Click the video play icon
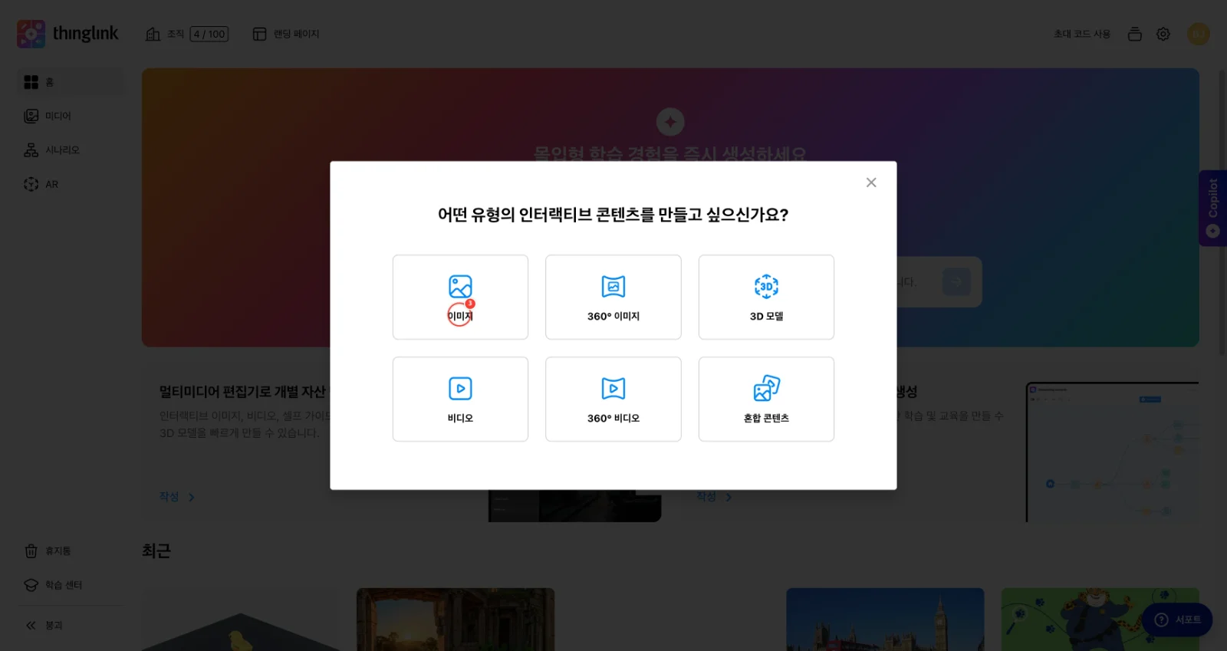Image resolution: width=1227 pixels, height=651 pixels. pos(460,388)
